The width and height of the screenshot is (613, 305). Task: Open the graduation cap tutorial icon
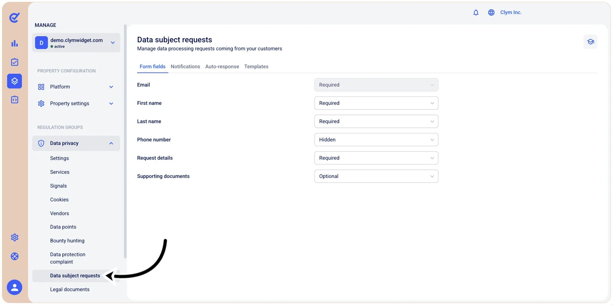pyautogui.click(x=591, y=42)
